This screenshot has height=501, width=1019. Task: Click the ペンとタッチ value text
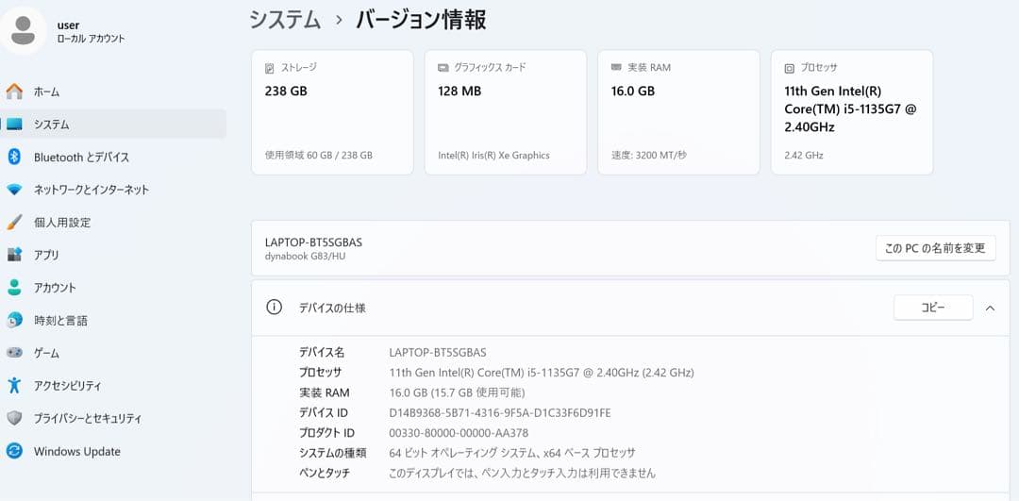tap(522, 473)
